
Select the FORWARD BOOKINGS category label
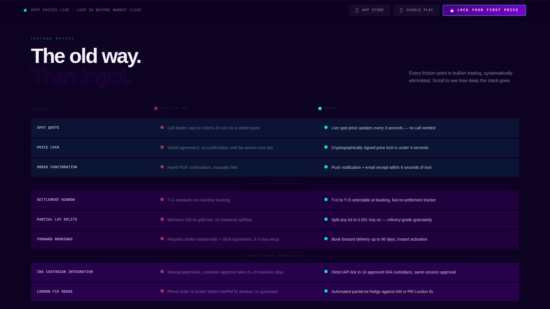pos(55,239)
